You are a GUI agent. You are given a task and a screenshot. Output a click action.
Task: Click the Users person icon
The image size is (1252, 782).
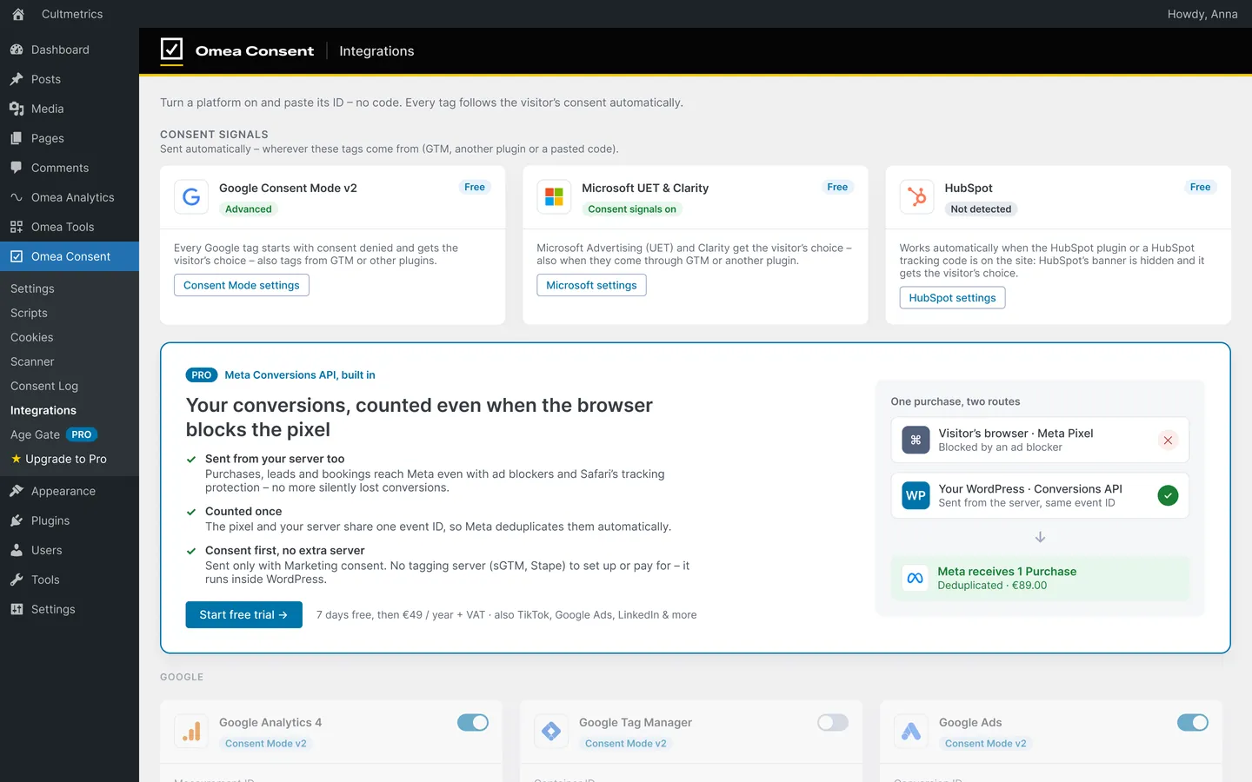pos(17,550)
